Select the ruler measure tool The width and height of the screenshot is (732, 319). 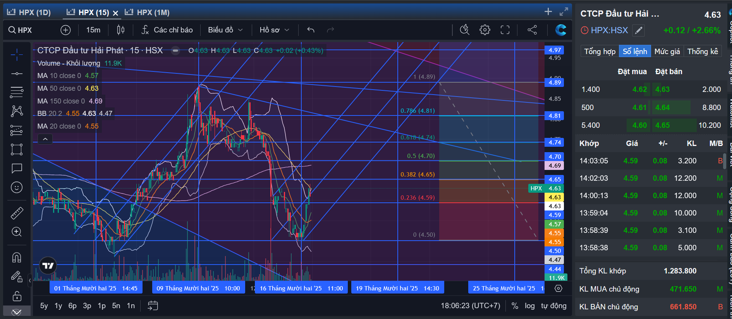pos(17,213)
